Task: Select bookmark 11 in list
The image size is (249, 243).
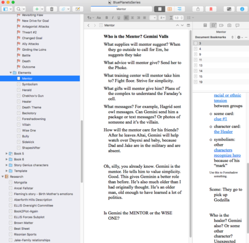Action: [221, 60]
